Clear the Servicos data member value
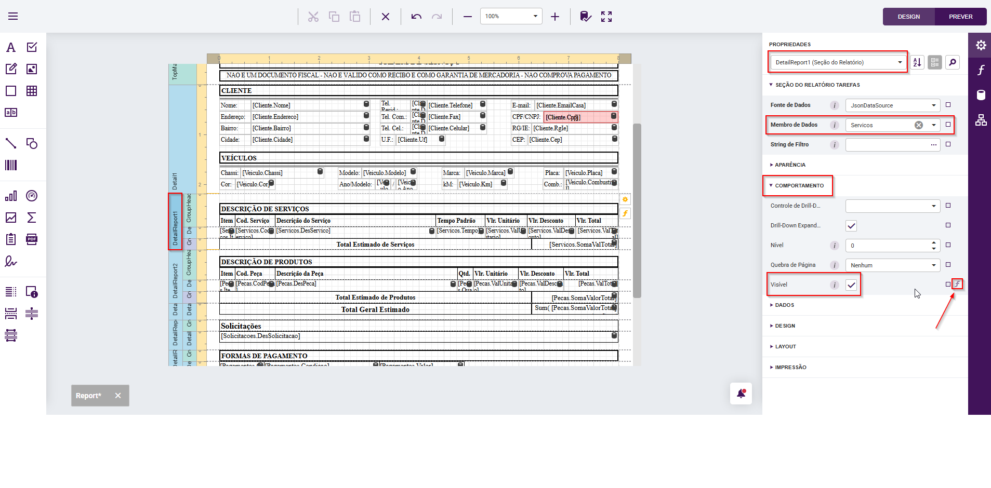 click(x=919, y=125)
